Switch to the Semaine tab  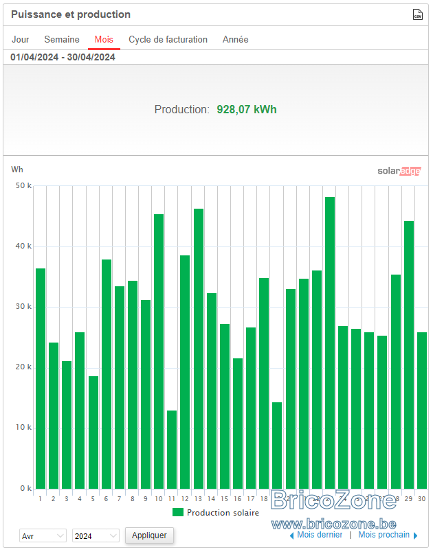(x=62, y=39)
